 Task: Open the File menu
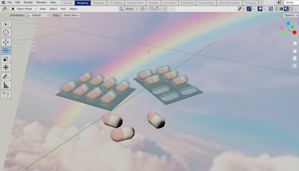[10, 2]
